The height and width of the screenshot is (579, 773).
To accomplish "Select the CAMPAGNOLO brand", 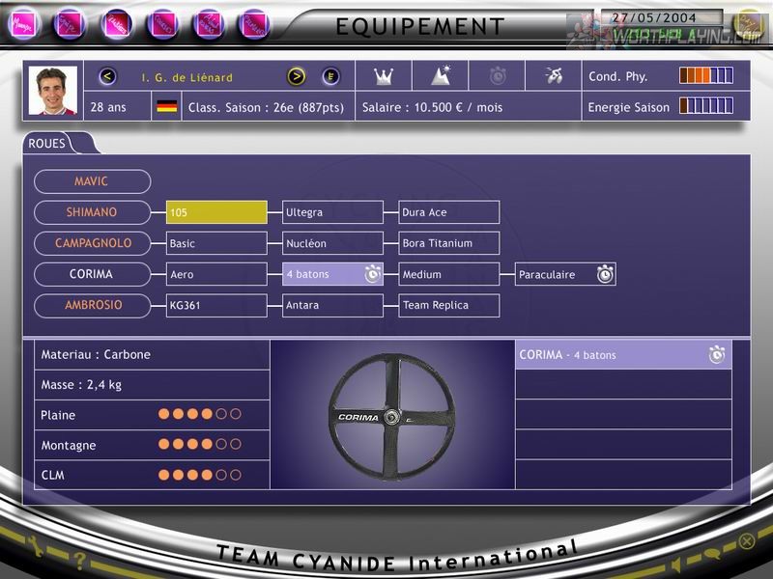I will tap(93, 243).
